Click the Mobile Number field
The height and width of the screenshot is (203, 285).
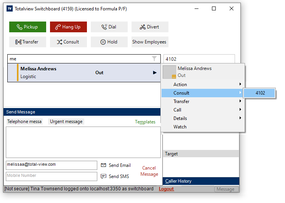click(52, 176)
